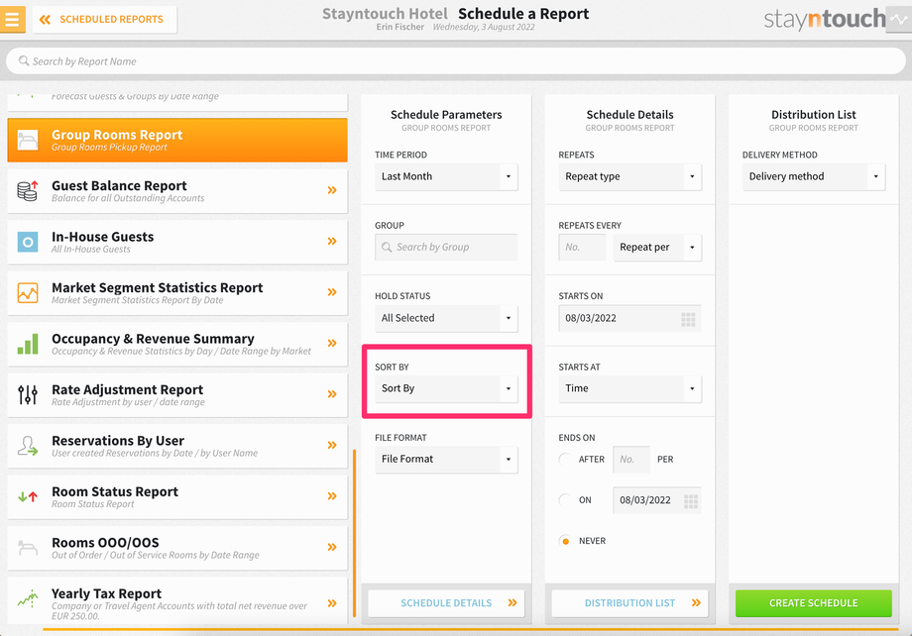912x636 pixels.
Task: Open Guest Balance Report chevron arrow
Action: (332, 190)
